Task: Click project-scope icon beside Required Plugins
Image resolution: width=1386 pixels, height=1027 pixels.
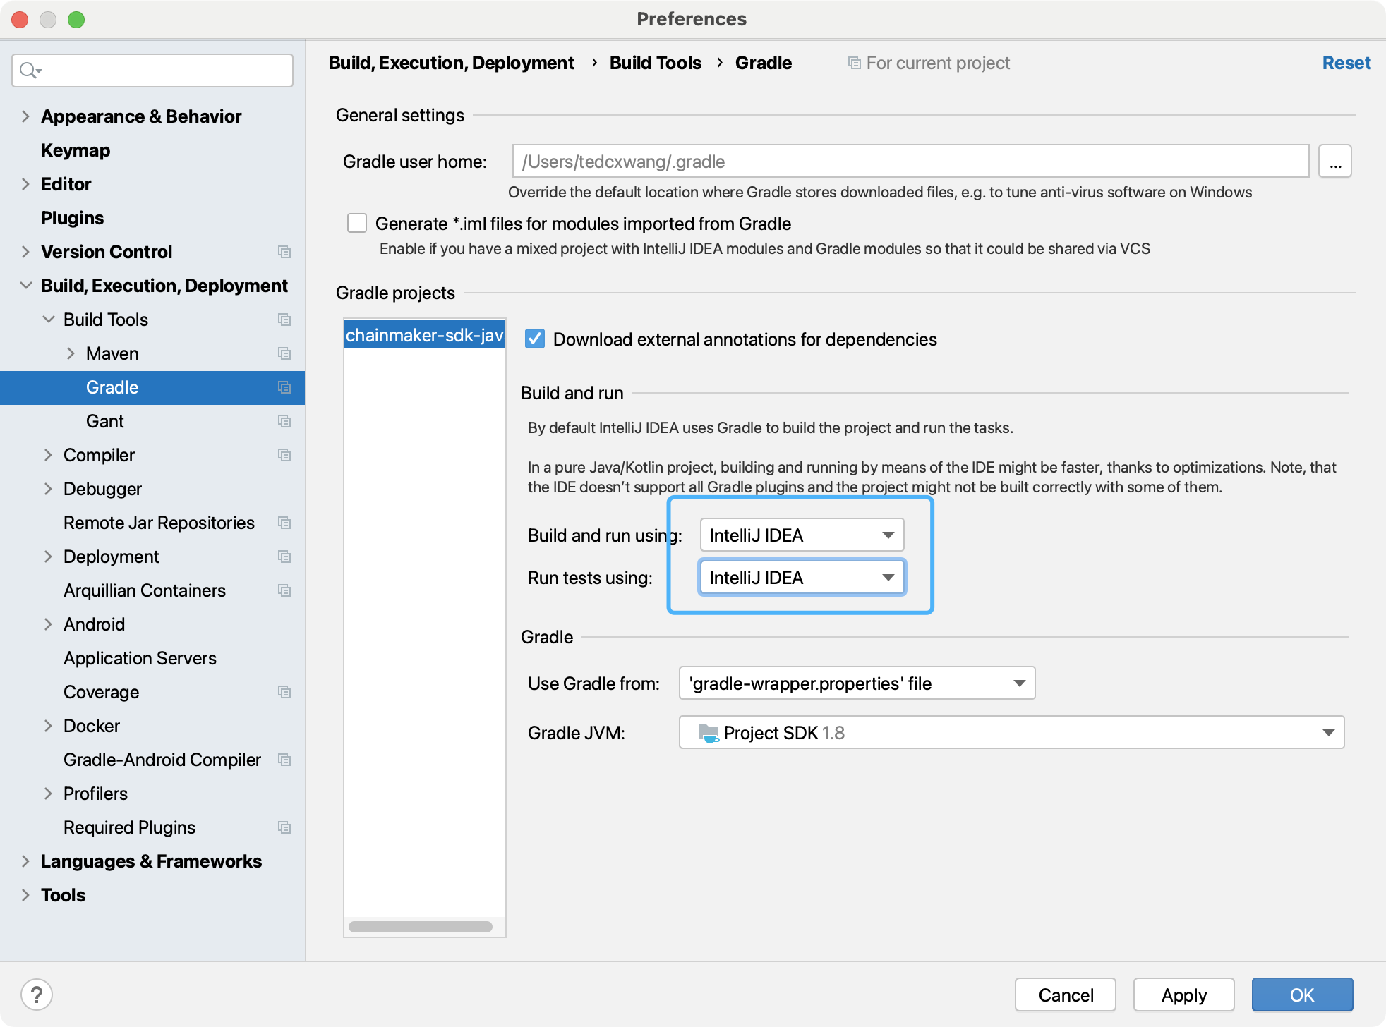Action: (x=284, y=827)
